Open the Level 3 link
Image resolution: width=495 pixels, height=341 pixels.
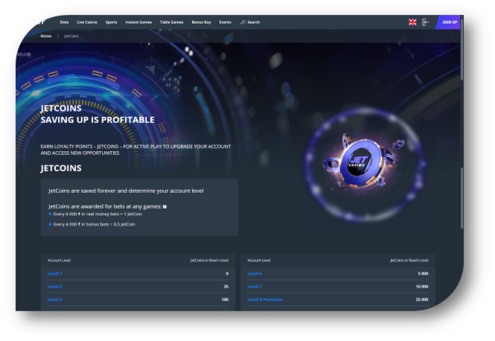click(x=55, y=299)
